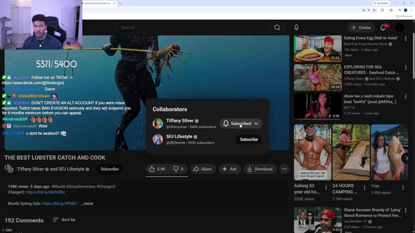
Task: Open Chrome three-dot menu
Action: coord(411,10)
